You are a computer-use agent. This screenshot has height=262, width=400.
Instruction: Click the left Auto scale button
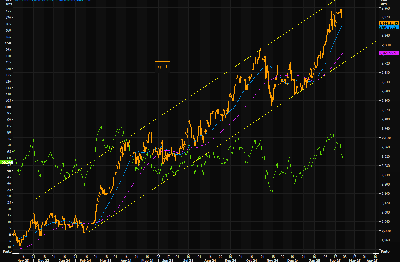[7, 251]
